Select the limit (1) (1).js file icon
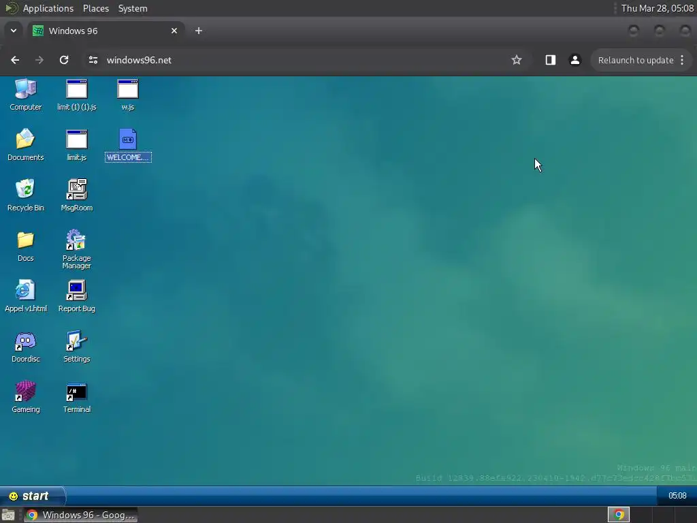 (76, 95)
